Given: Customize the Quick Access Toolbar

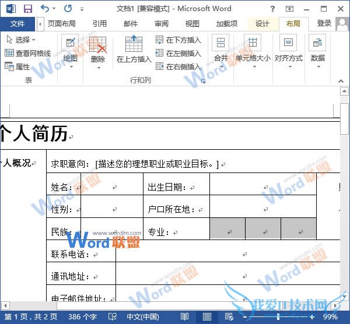Looking at the screenshot, I should 82,9.
